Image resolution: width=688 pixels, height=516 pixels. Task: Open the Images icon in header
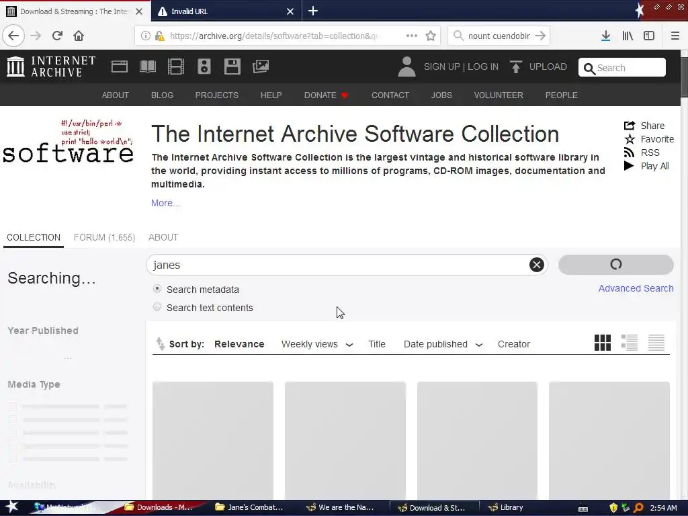(261, 67)
